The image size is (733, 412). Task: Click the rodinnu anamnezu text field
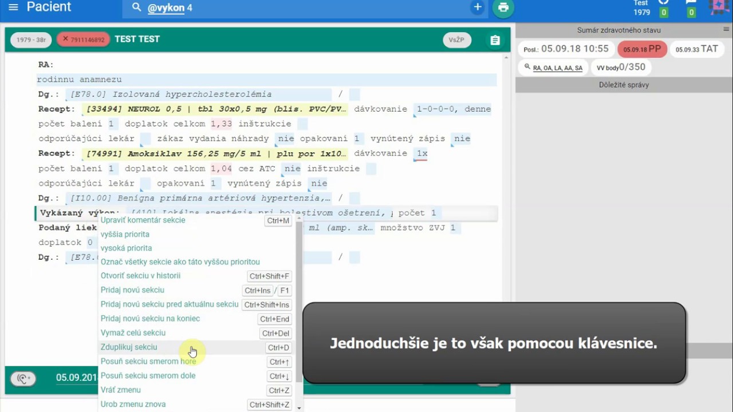267,80
